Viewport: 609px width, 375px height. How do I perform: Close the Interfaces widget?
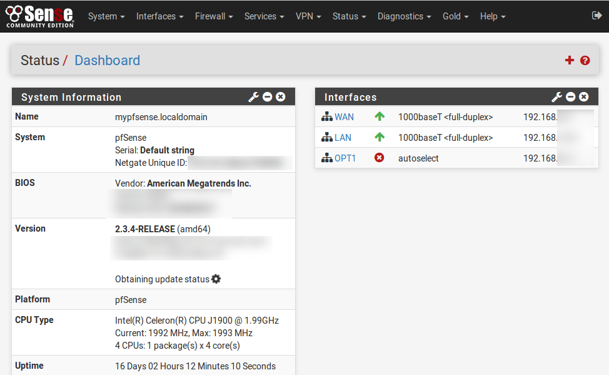(584, 97)
